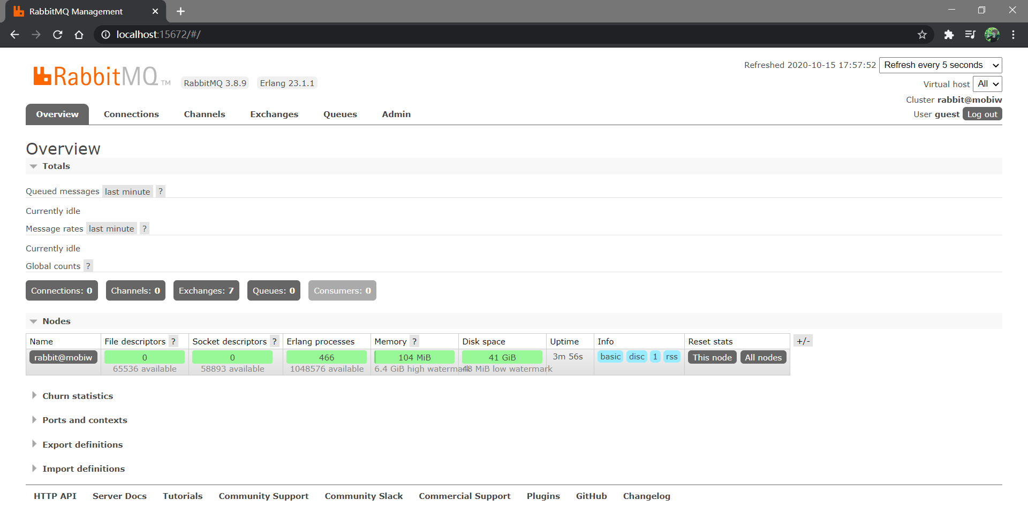
Task: Click the browser address bar URL
Action: pos(158,35)
